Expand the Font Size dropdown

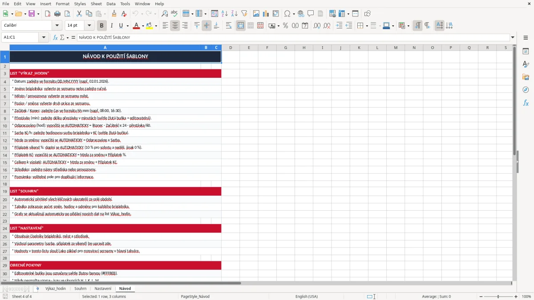point(89,26)
